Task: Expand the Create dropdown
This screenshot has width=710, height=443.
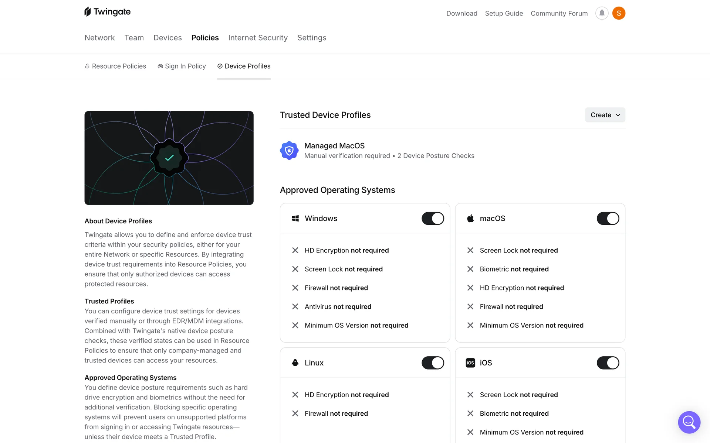Action: pyautogui.click(x=605, y=115)
